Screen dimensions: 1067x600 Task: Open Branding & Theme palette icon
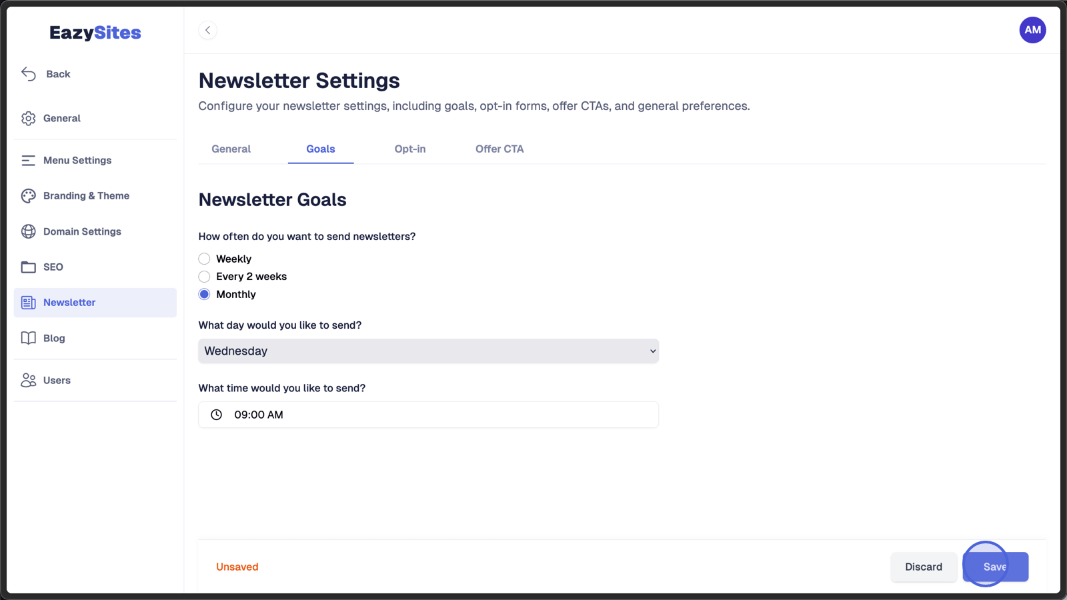(x=28, y=196)
